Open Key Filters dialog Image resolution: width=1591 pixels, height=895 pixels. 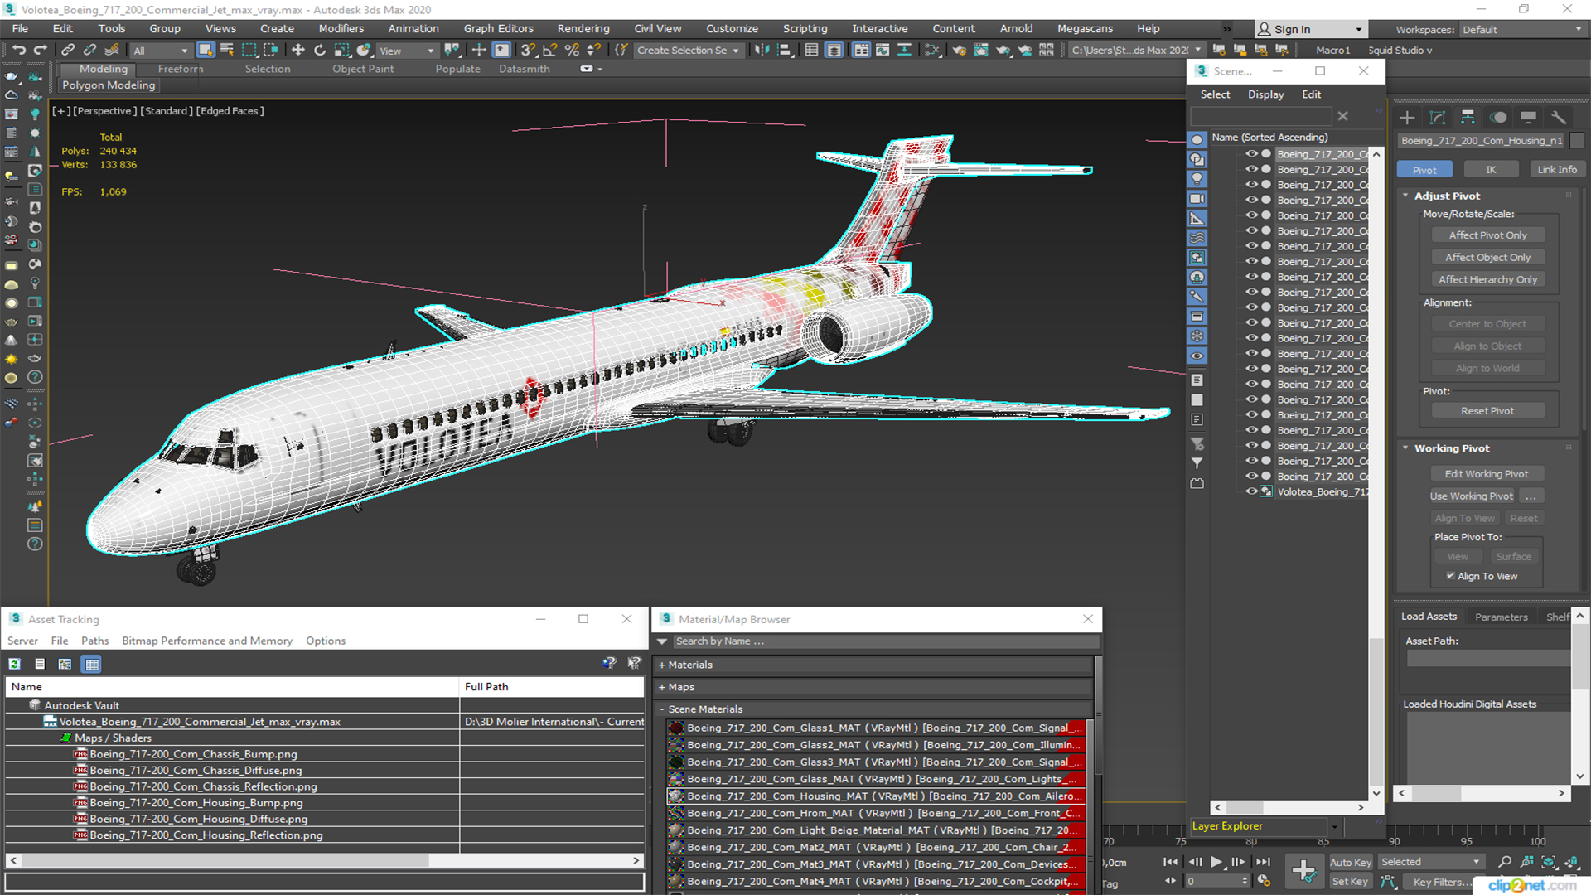[1444, 882]
